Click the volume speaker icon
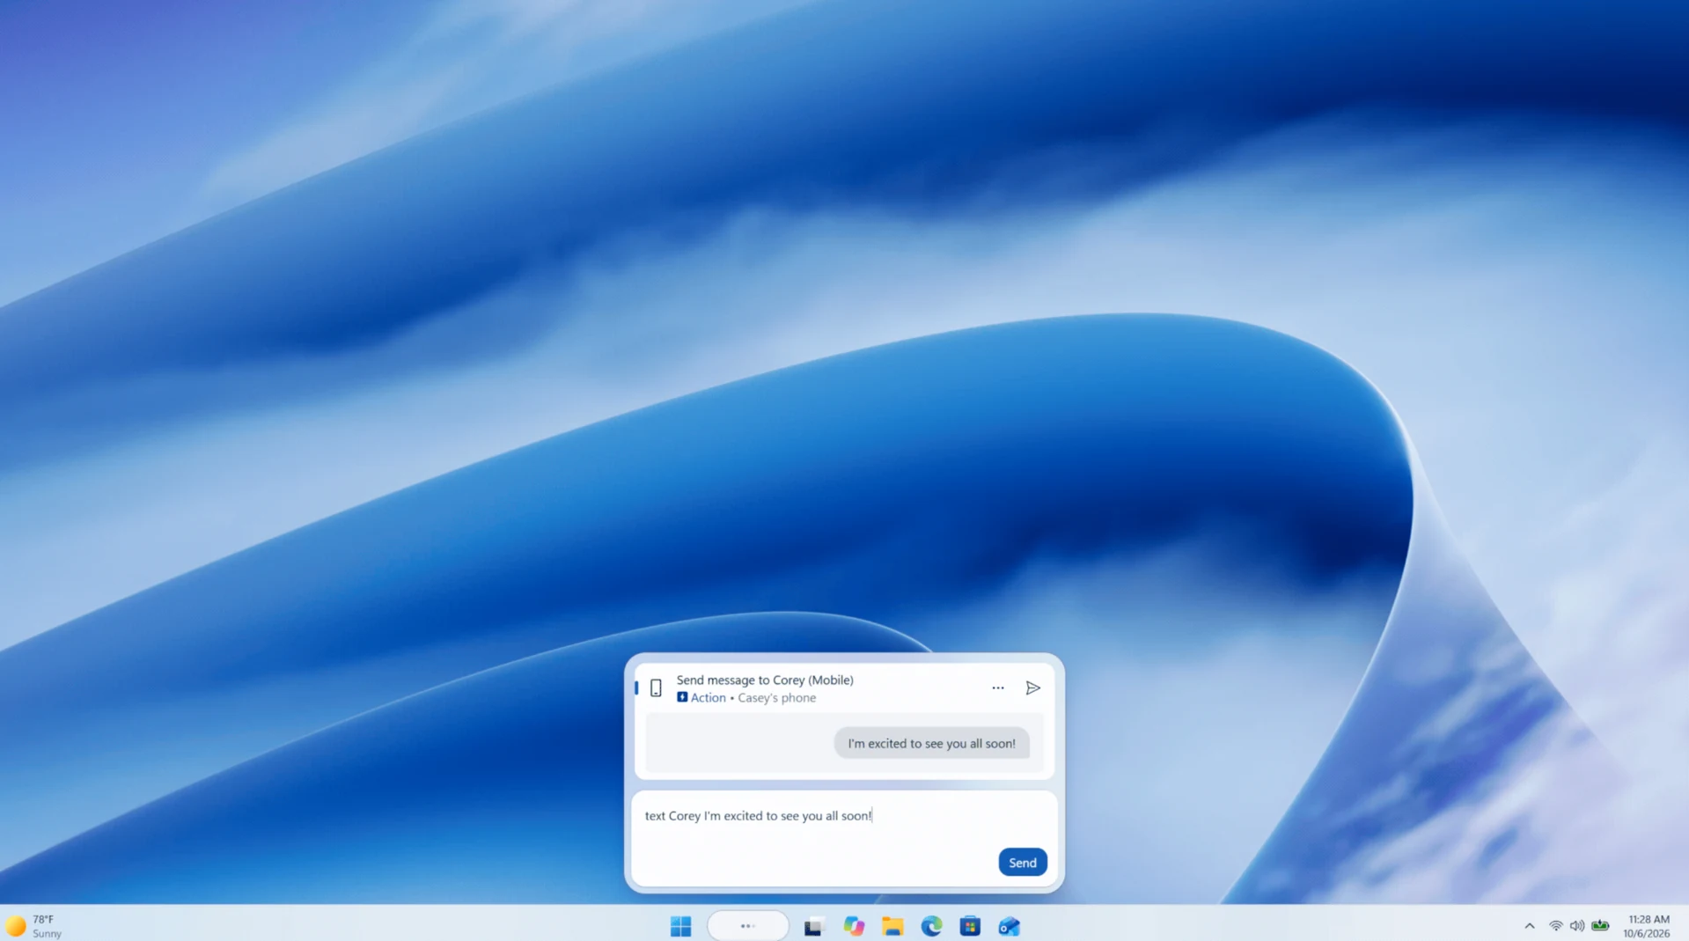The width and height of the screenshot is (1689, 941). pyautogui.click(x=1577, y=926)
